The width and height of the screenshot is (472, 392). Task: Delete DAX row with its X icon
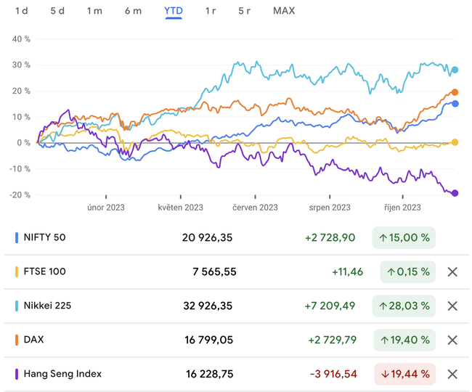coord(452,340)
